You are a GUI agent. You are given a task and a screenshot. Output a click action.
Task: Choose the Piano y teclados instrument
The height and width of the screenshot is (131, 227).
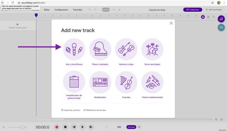click(100, 49)
